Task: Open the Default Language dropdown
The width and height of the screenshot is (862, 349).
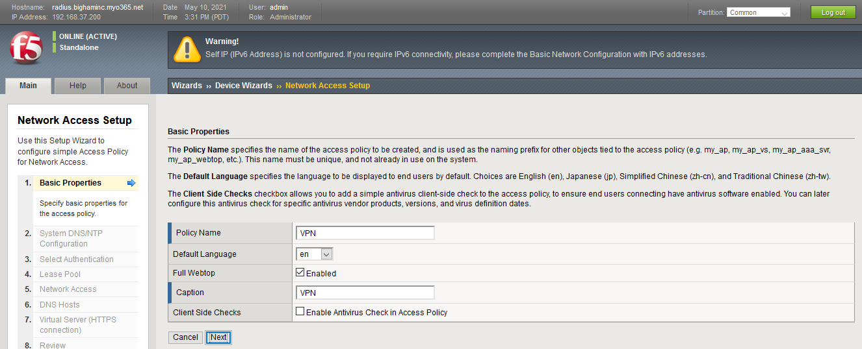Action: coord(314,254)
